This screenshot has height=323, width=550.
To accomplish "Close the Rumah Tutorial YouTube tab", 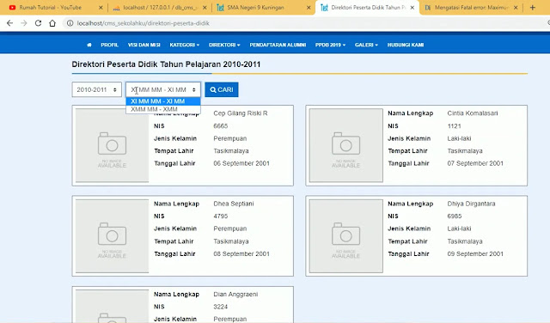I will point(101,8).
